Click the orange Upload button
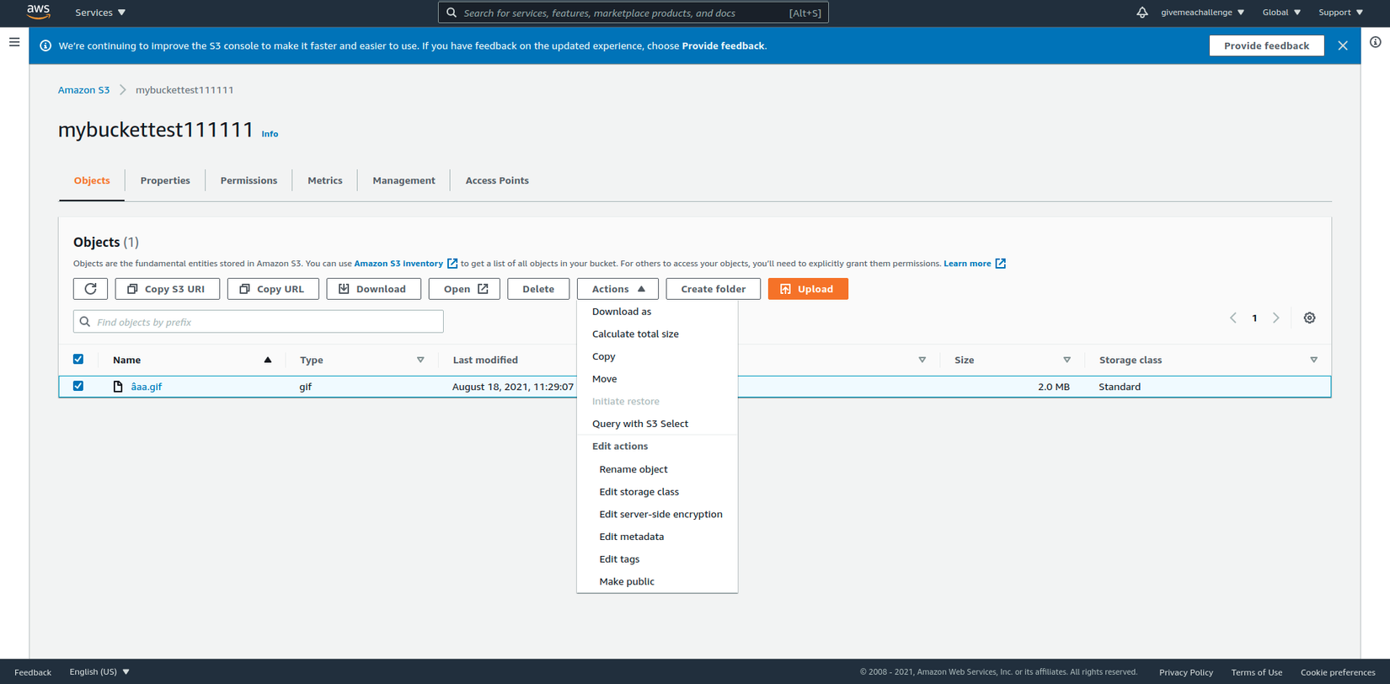The height and width of the screenshot is (684, 1390). (x=808, y=289)
